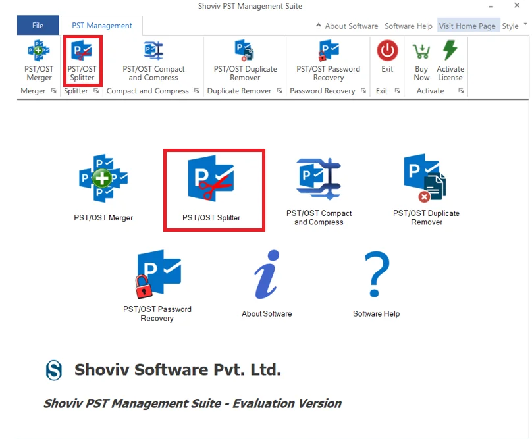Click the Buy Now cart icon

421,51
